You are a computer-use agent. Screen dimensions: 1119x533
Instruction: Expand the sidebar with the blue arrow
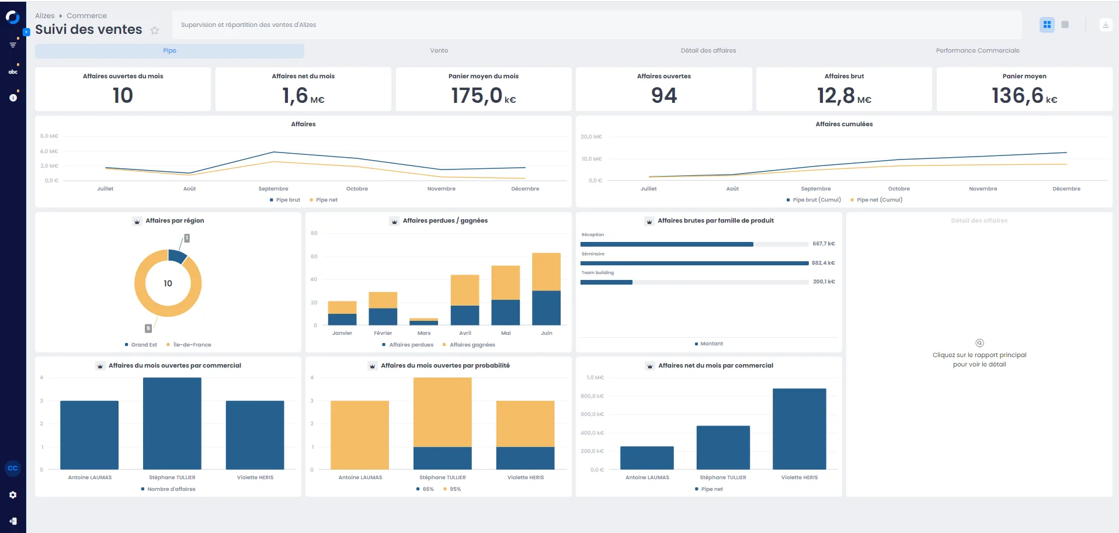click(x=26, y=32)
